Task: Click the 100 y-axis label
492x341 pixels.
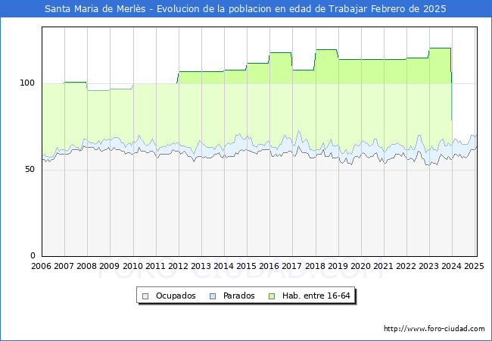Action: tap(27, 83)
